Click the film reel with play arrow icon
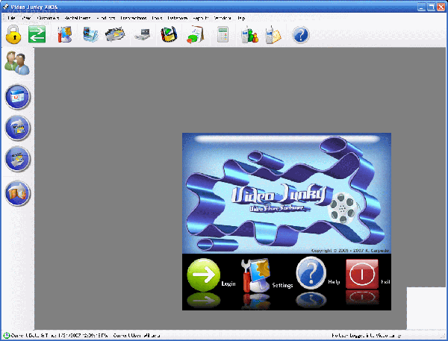The height and width of the screenshot is (341, 448). [169, 34]
